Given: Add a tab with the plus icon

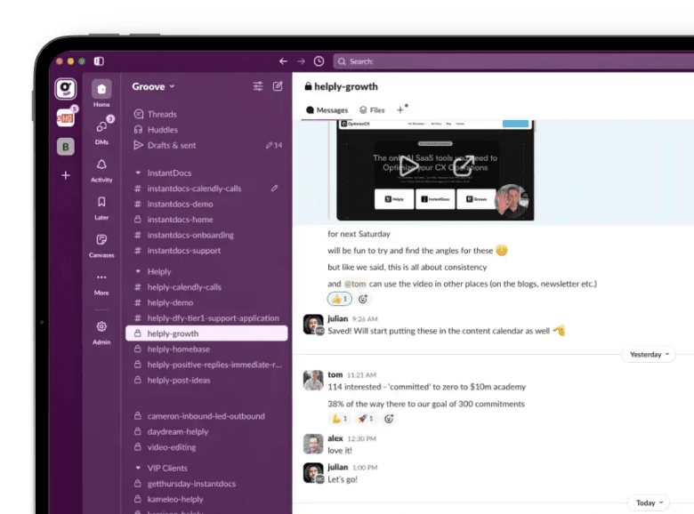Looking at the screenshot, I should 400,109.
